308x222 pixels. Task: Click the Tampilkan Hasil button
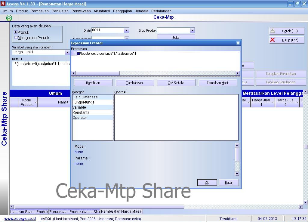217,83
